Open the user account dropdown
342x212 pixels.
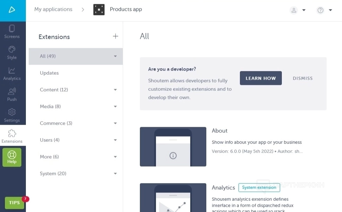pos(298,10)
